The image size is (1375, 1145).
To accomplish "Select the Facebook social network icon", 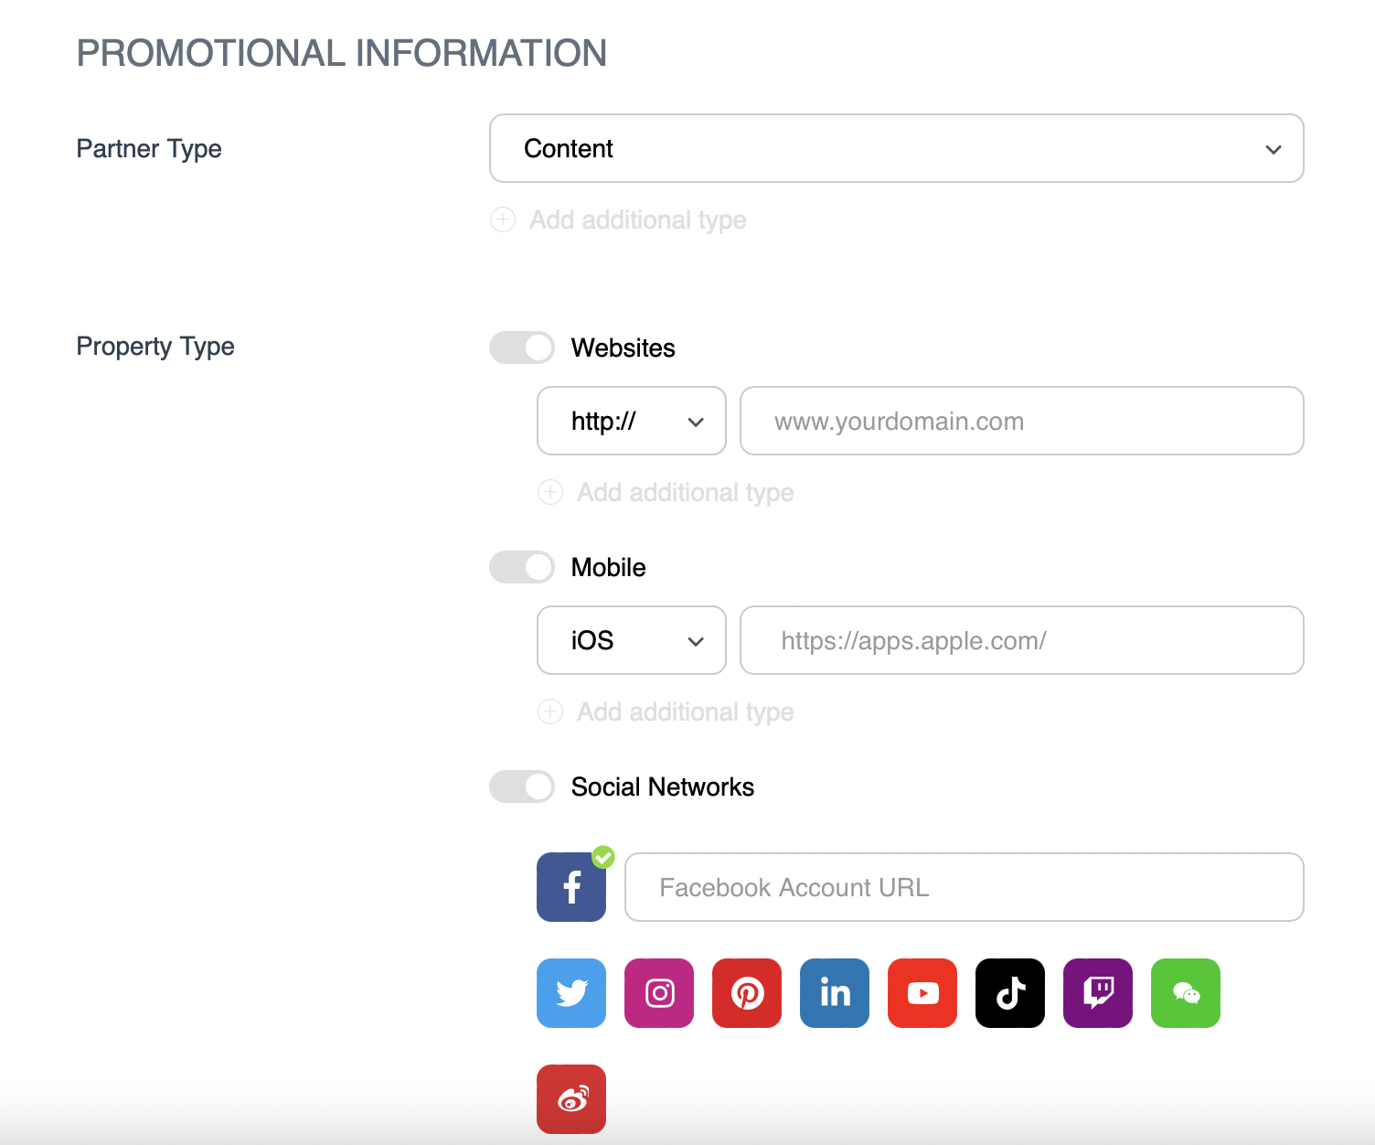I will coord(571,887).
